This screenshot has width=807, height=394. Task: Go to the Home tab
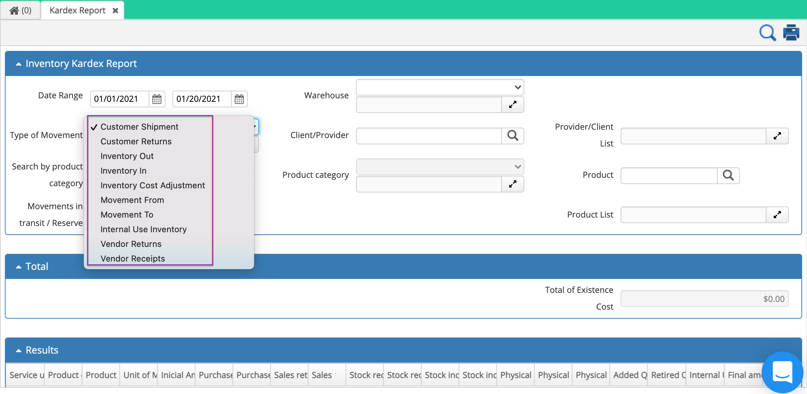pyautogui.click(x=20, y=10)
